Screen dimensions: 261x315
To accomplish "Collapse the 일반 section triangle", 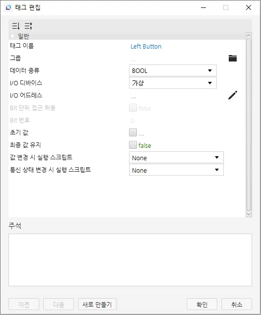I will 12,36.
